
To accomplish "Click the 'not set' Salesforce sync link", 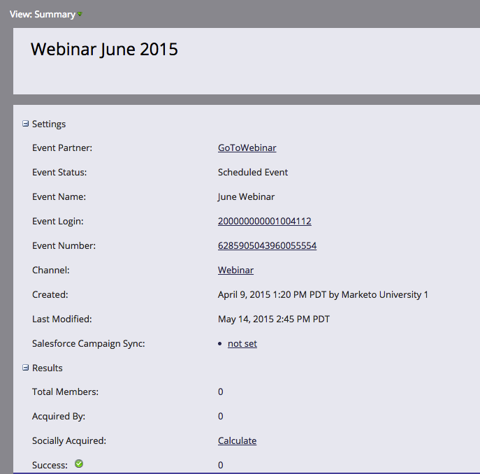I will pos(242,343).
